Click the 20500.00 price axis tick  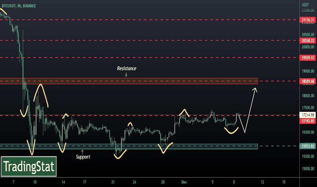pos(308,34)
